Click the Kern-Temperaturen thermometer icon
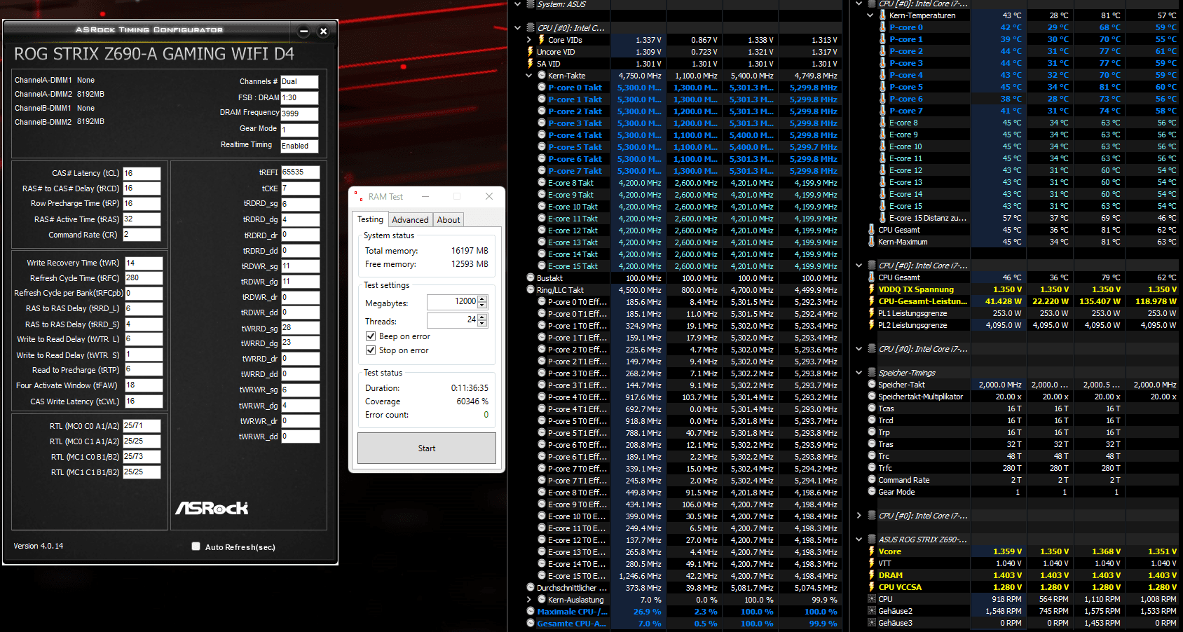This screenshot has height=632, width=1183. [882, 15]
